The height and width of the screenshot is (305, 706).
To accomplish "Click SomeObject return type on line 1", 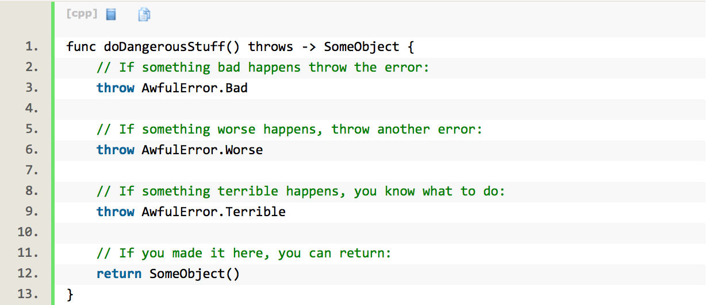I will coord(362,46).
